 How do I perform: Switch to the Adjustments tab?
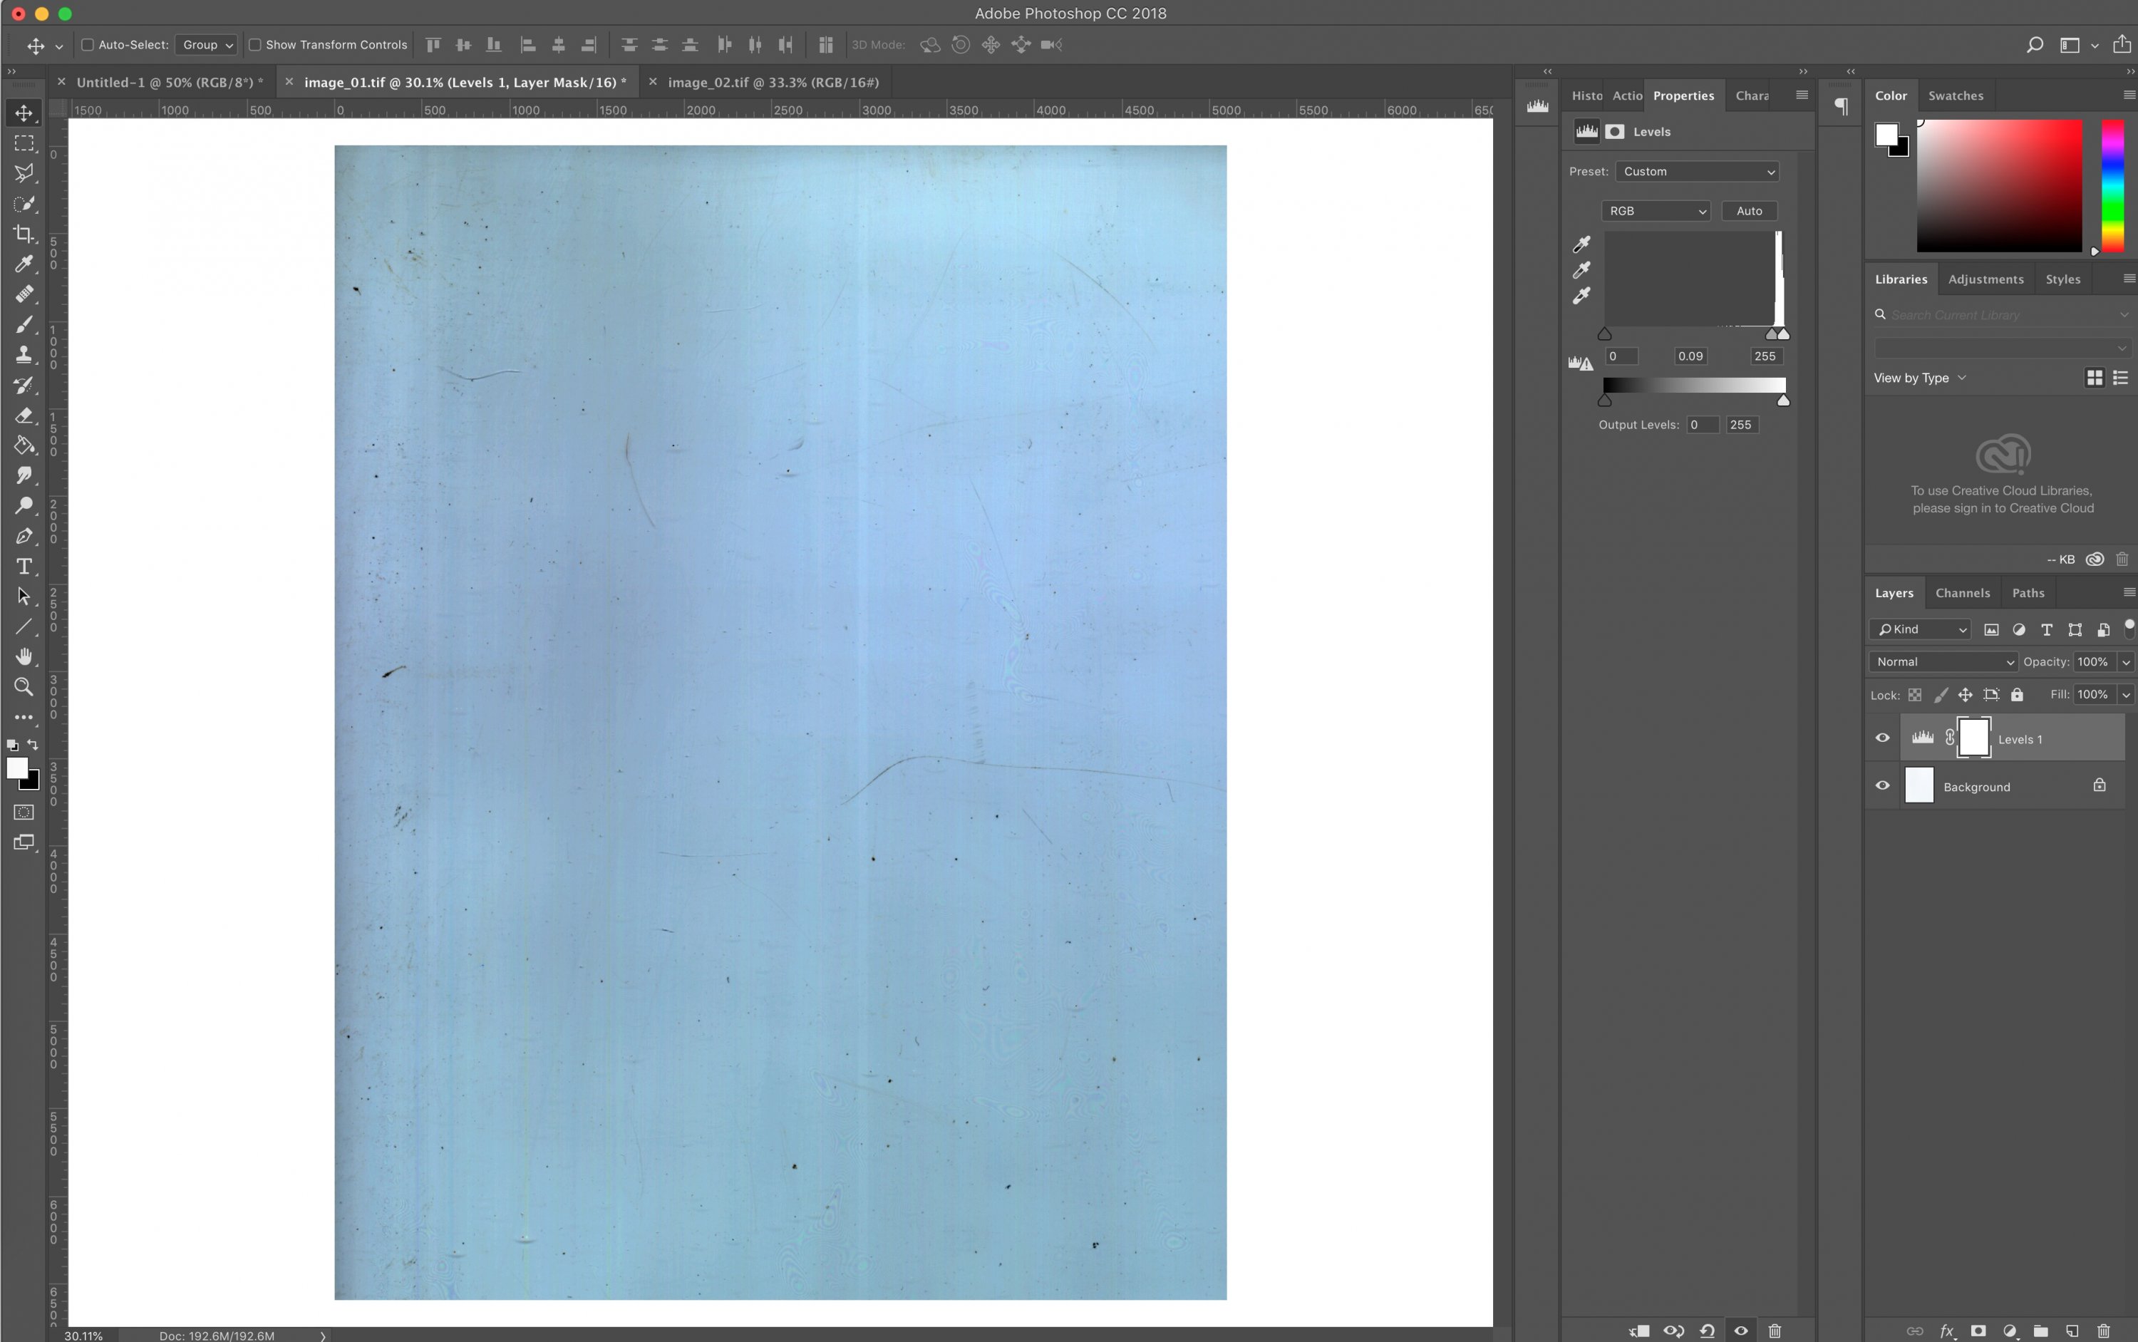click(1985, 279)
